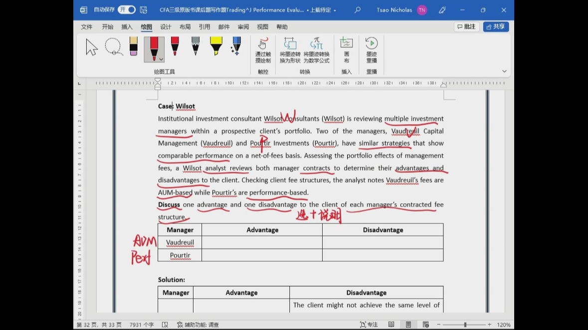Click Ink to Math conversion icon
Viewport: 588px width, 330px height.
(316, 50)
